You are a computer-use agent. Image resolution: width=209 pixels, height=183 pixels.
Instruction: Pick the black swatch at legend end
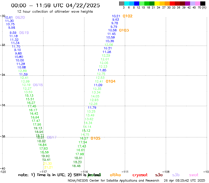click(x=203, y=3)
